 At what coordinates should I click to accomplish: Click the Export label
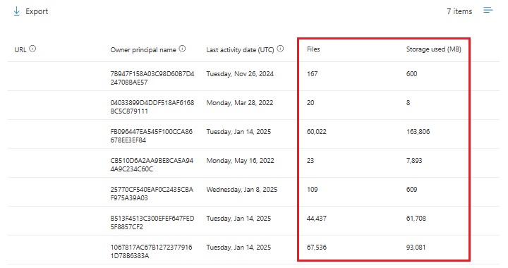tap(37, 12)
